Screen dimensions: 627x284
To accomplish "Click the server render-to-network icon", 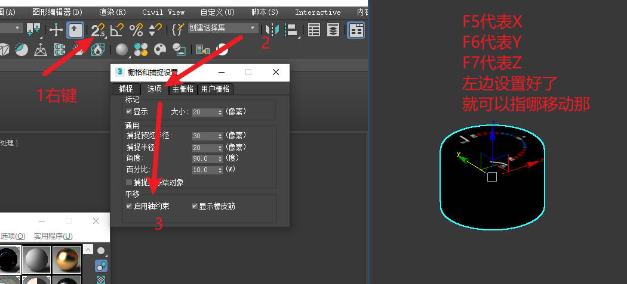I will point(203,50).
